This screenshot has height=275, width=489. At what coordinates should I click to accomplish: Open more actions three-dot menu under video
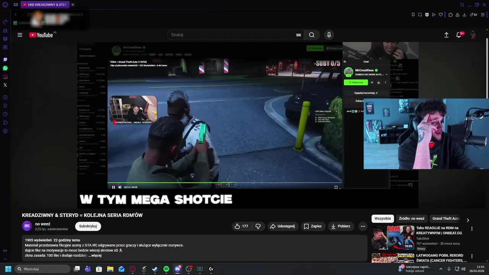click(x=363, y=226)
